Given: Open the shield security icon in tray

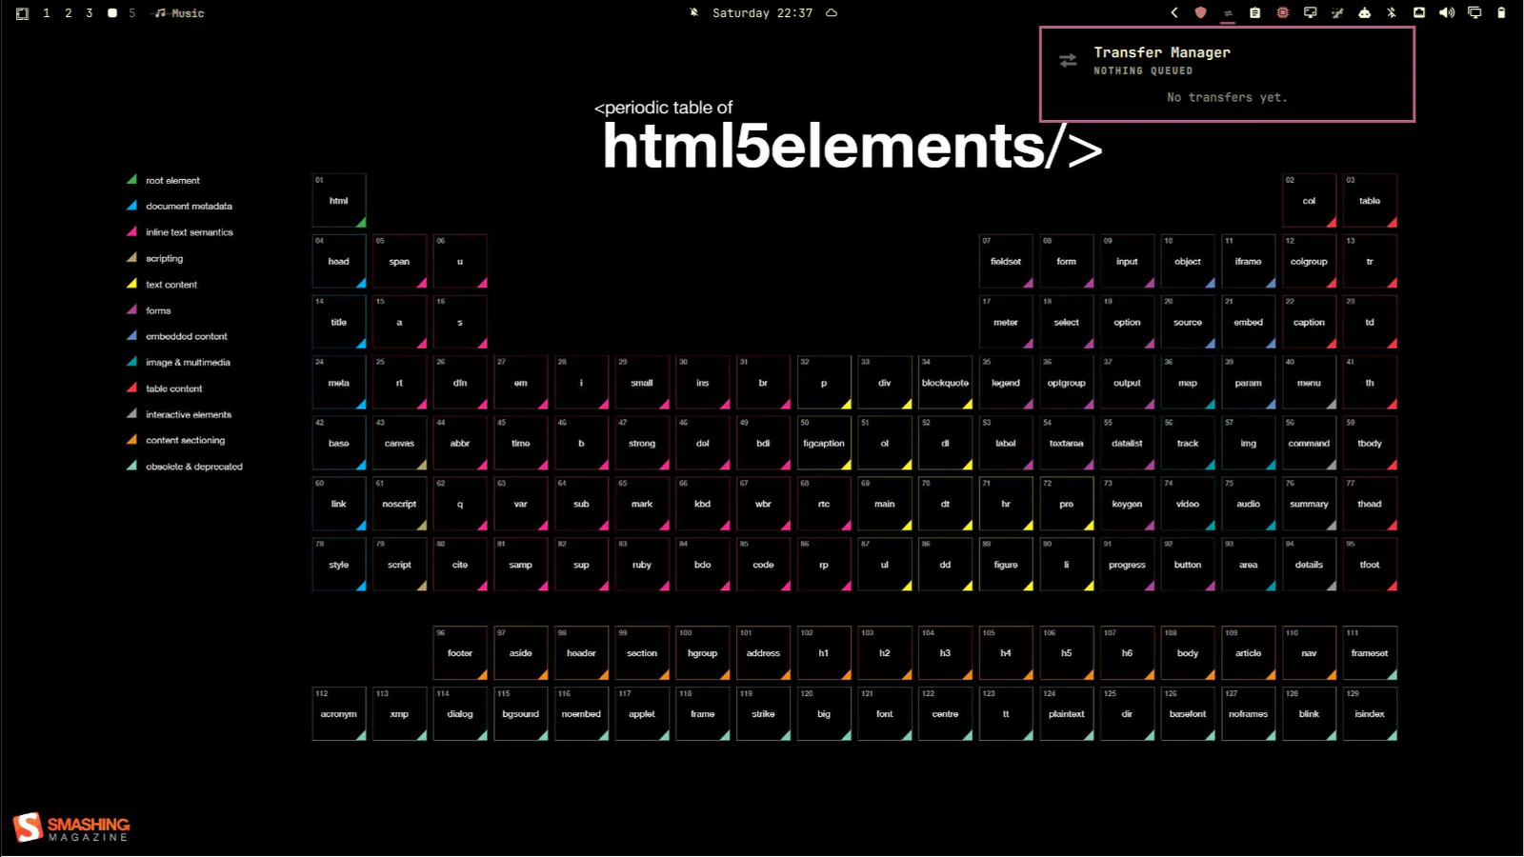Looking at the screenshot, I should [1200, 12].
